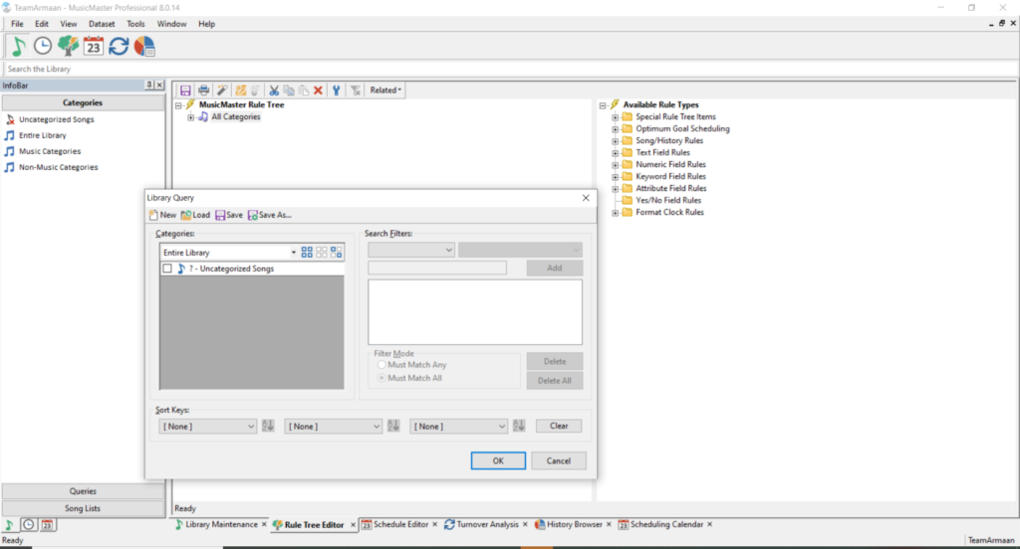The height and width of the screenshot is (549, 1020).
Task: Open the Entire Library categories dropdown
Action: coord(294,252)
